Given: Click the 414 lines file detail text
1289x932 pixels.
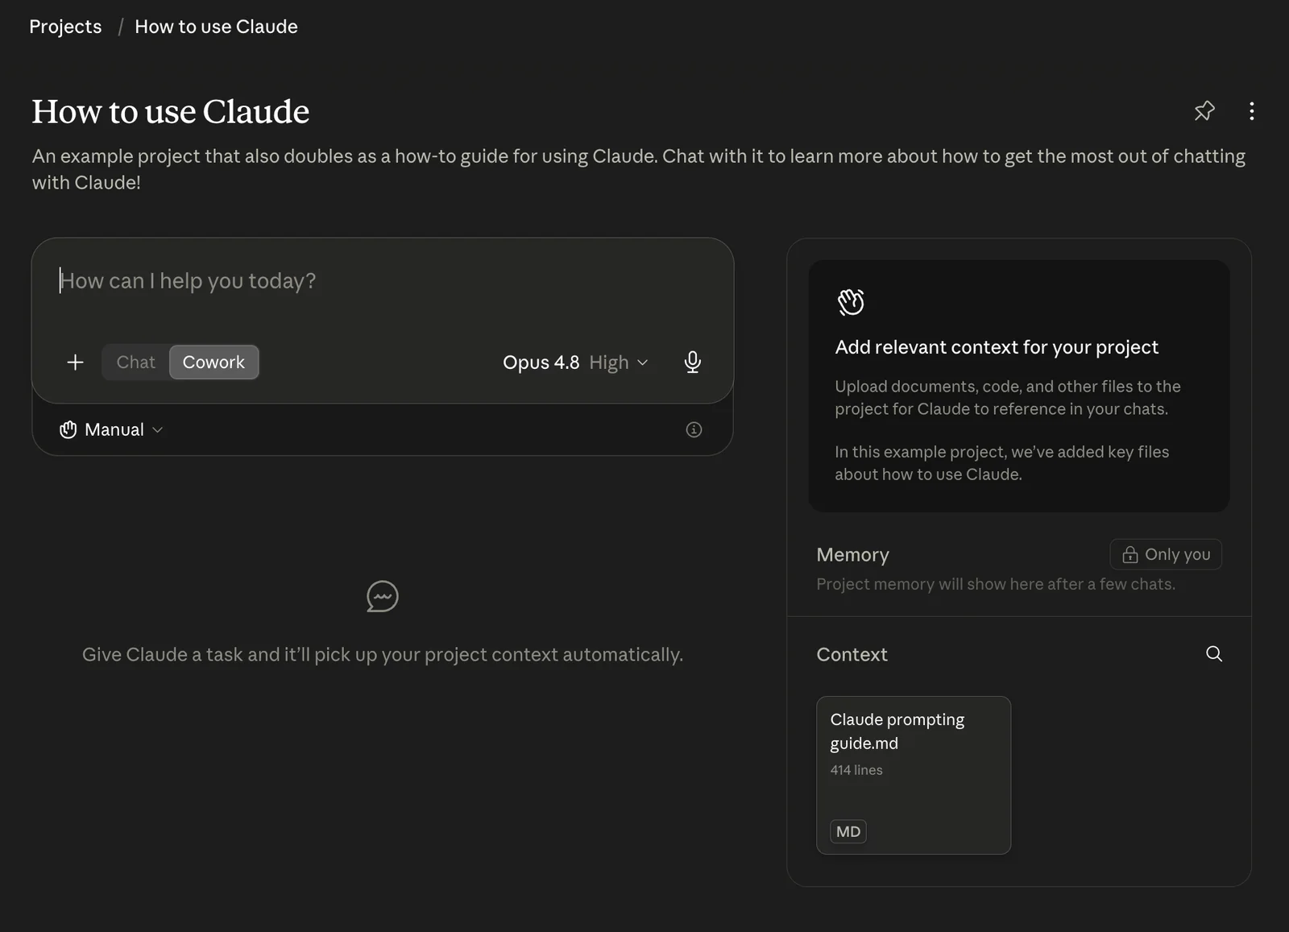Looking at the screenshot, I should pos(856,770).
